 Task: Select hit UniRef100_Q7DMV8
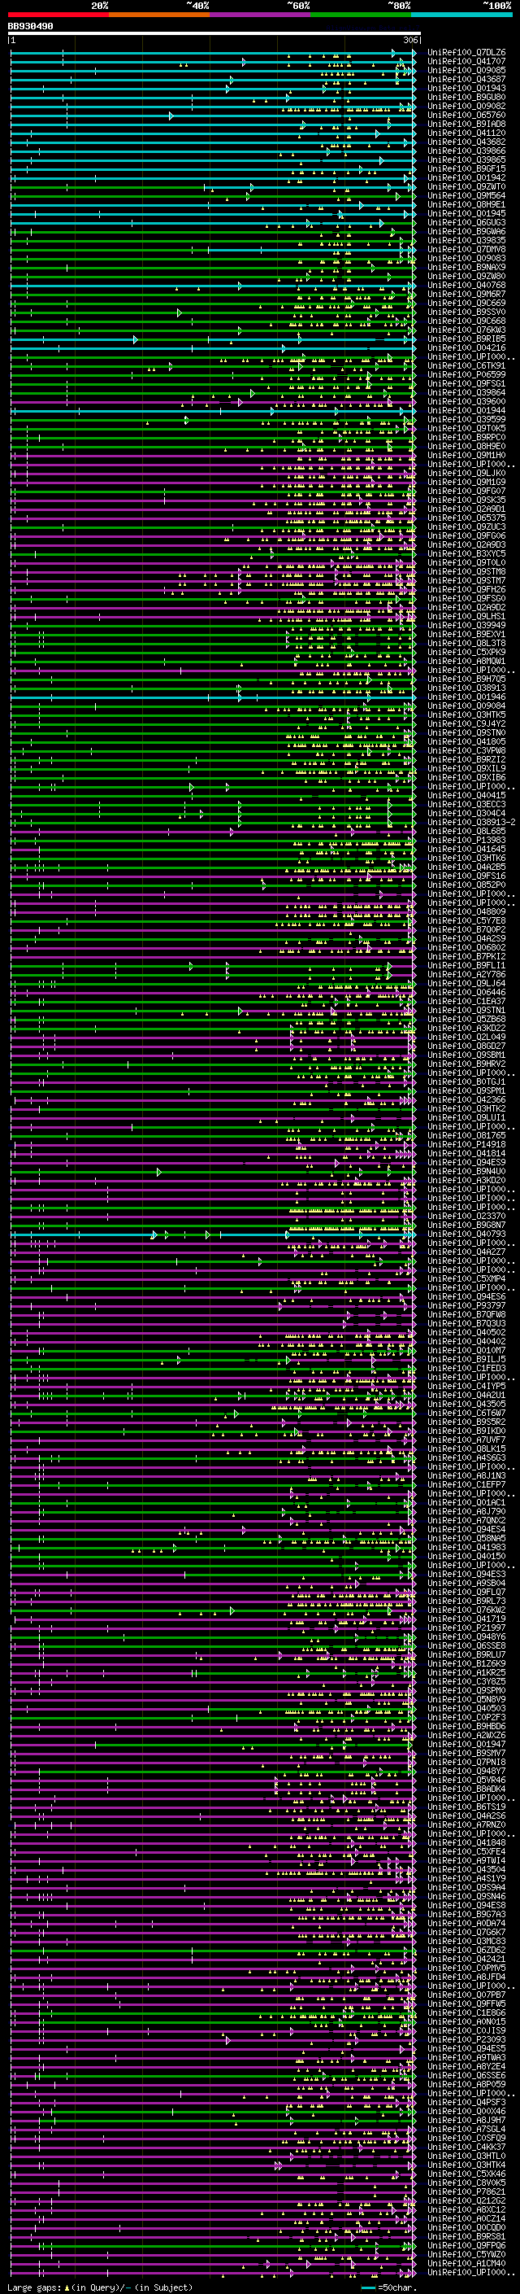(x=466, y=249)
